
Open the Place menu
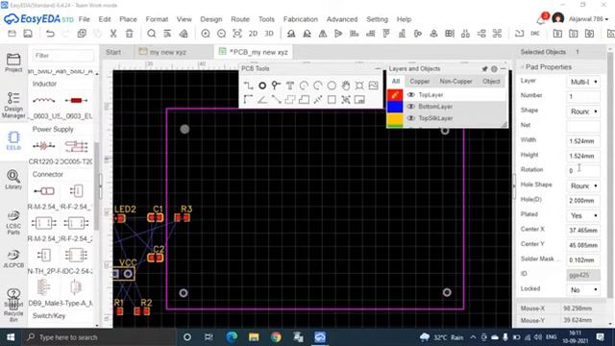[x=128, y=19]
